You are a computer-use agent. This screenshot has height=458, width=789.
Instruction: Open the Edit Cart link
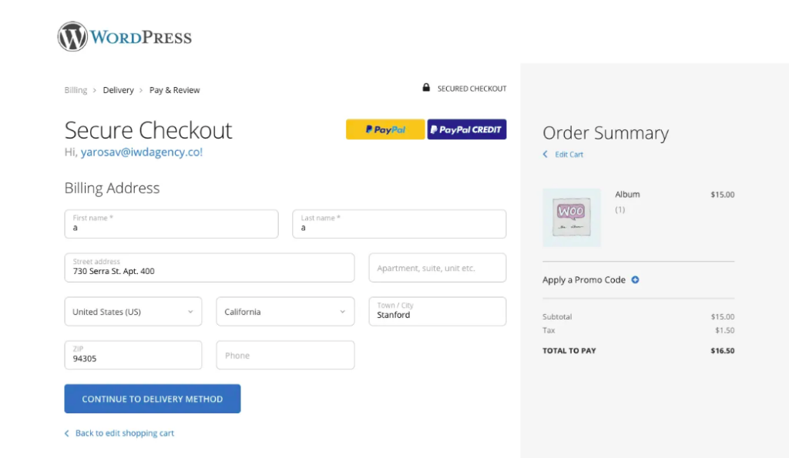coord(569,155)
